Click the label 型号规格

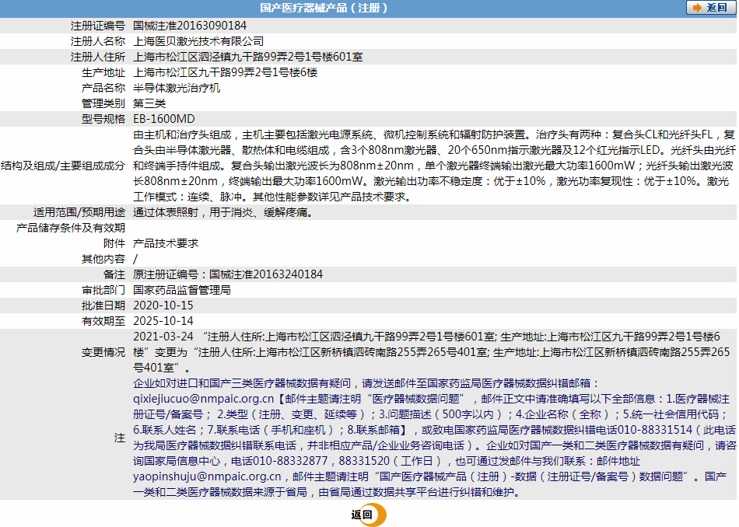click(x=103, y=119)
